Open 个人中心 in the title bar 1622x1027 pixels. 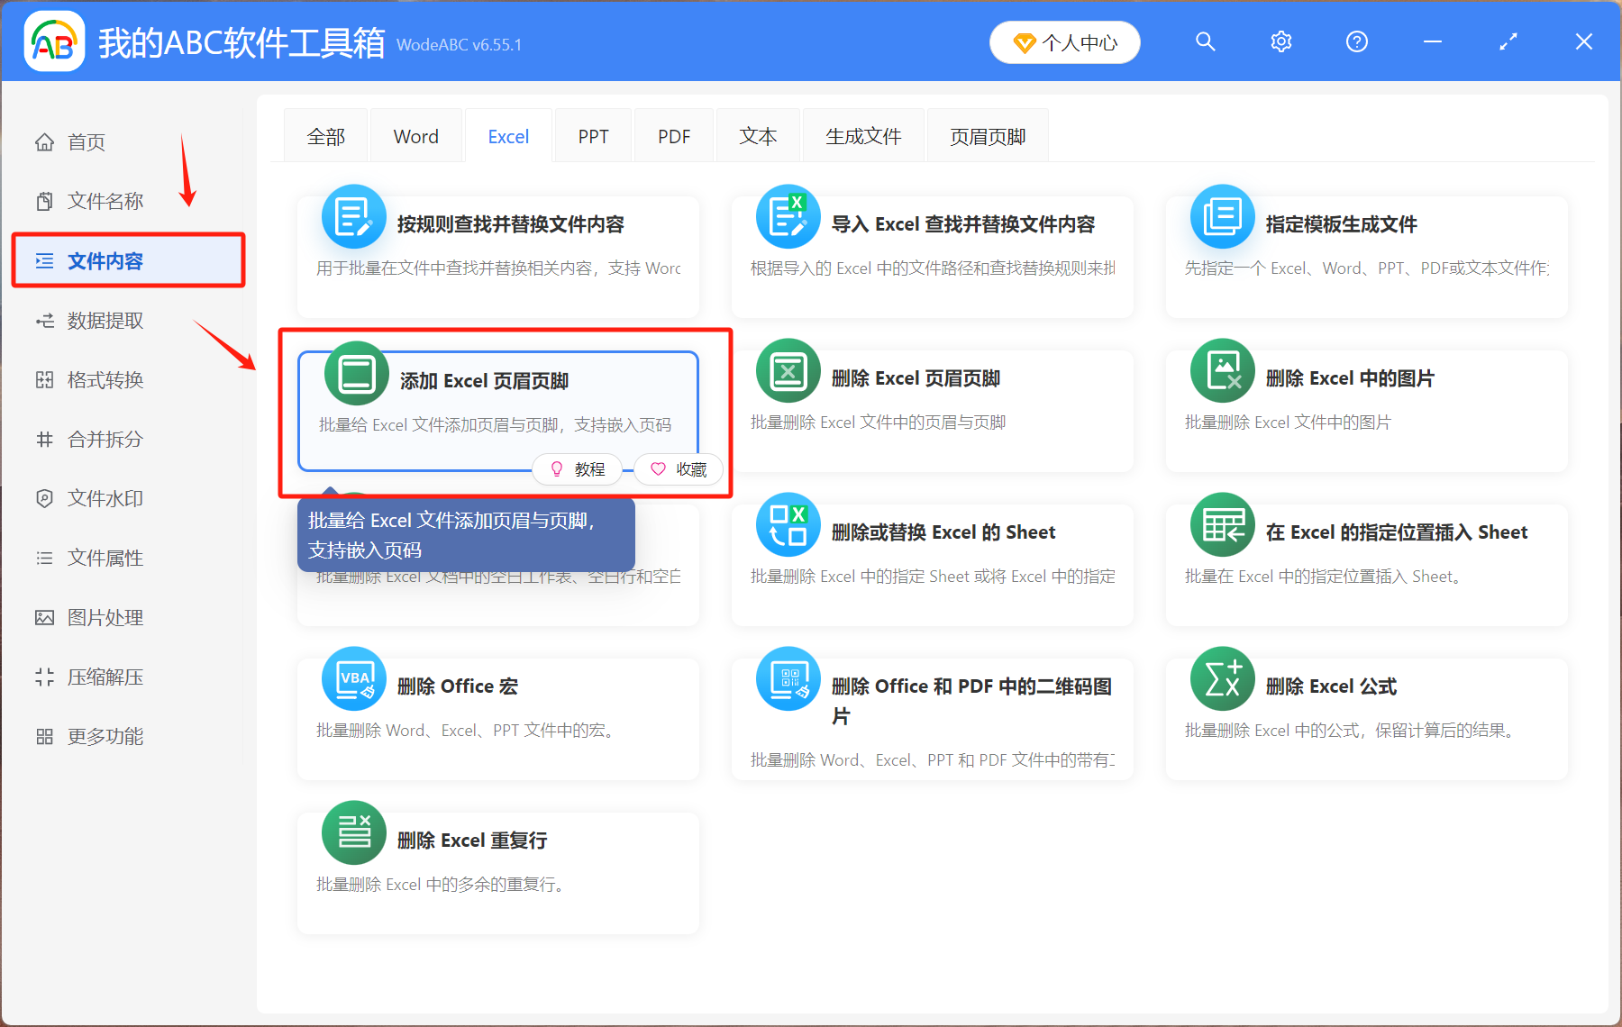tap(1064, 41)
